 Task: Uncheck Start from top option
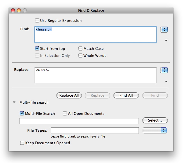(x=37, y=48)
